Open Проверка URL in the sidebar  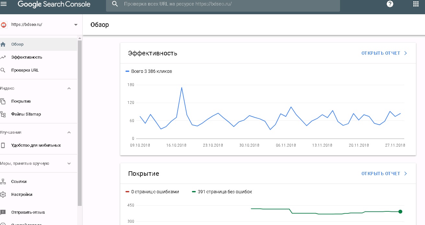coord(39,70)
